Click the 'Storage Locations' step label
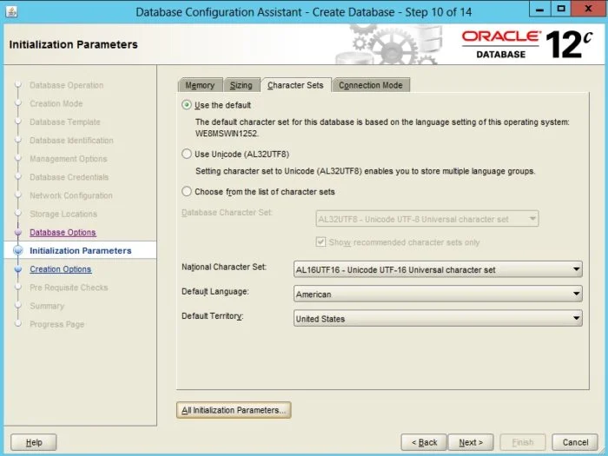 point(63,214)
